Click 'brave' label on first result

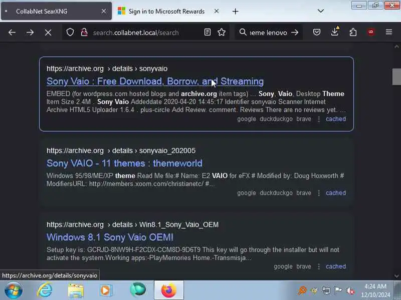click(x=304, y=119)
